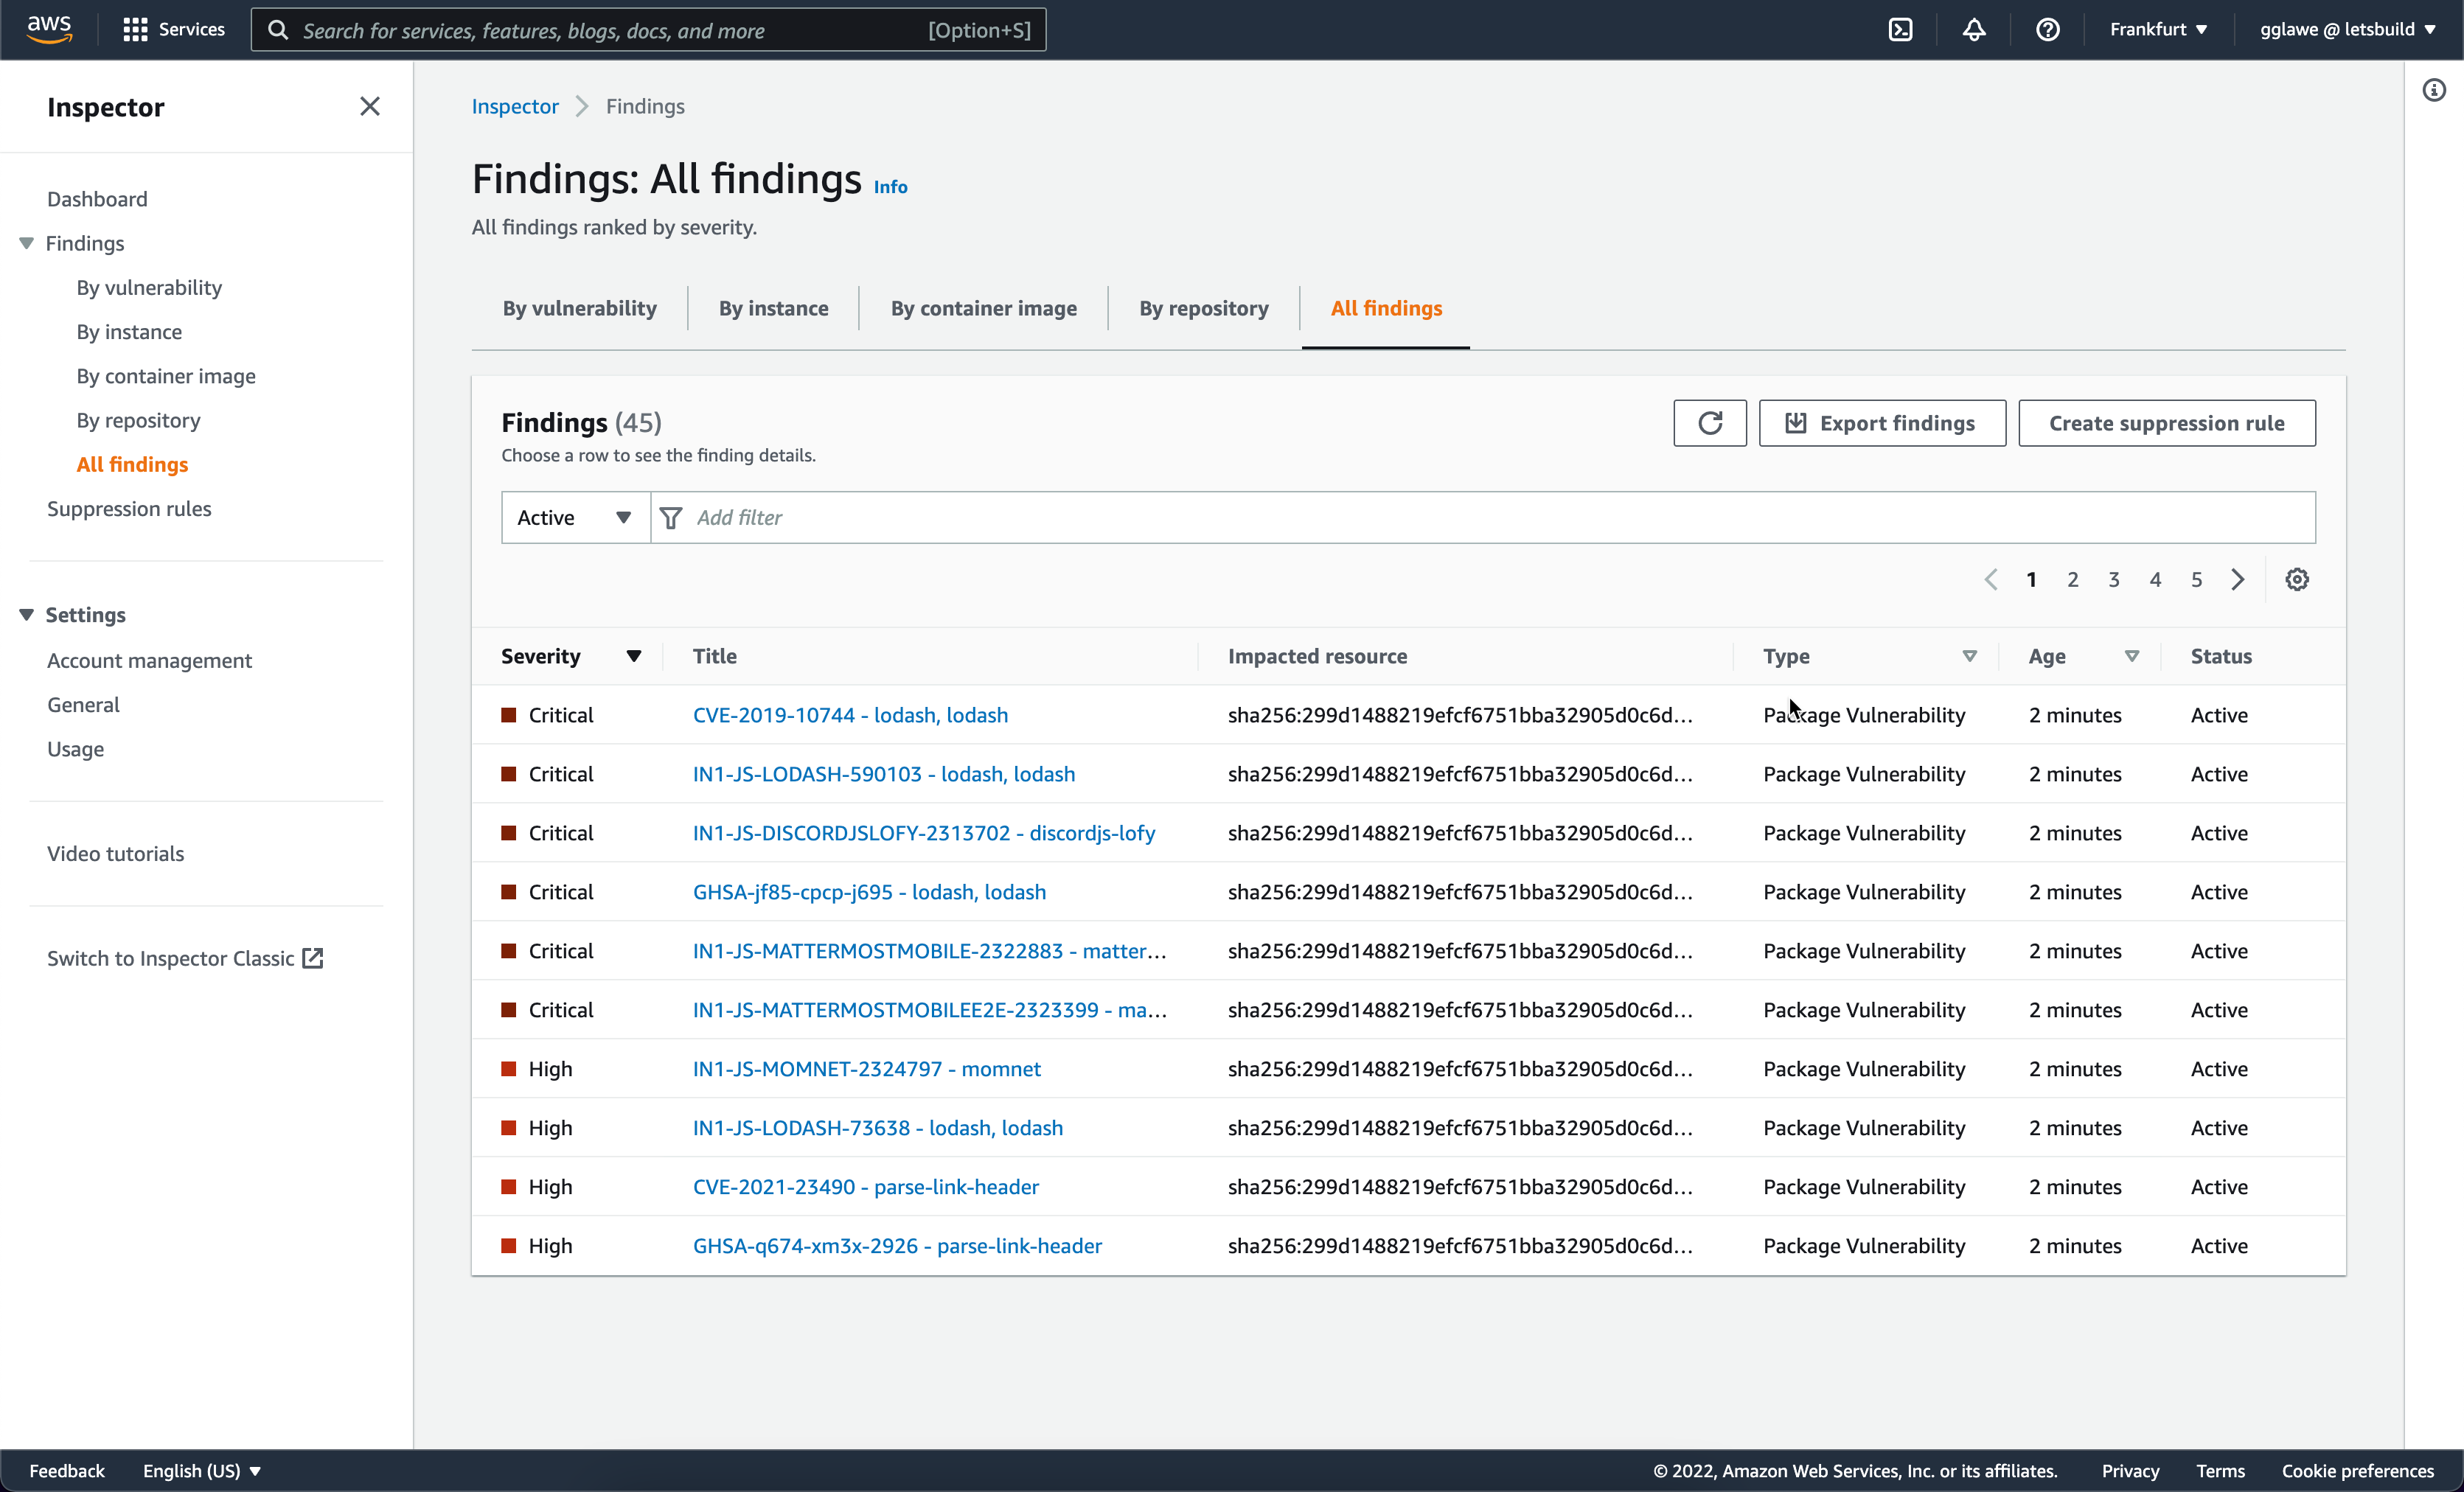Click High severity swatch for GHSA-q674-xm3x-2926
This screenshot has height=1492, width=2464.
click(x=508, y=1246)
